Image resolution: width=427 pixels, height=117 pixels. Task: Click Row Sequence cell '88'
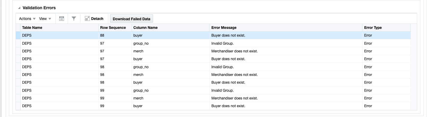tap(115, 35)
